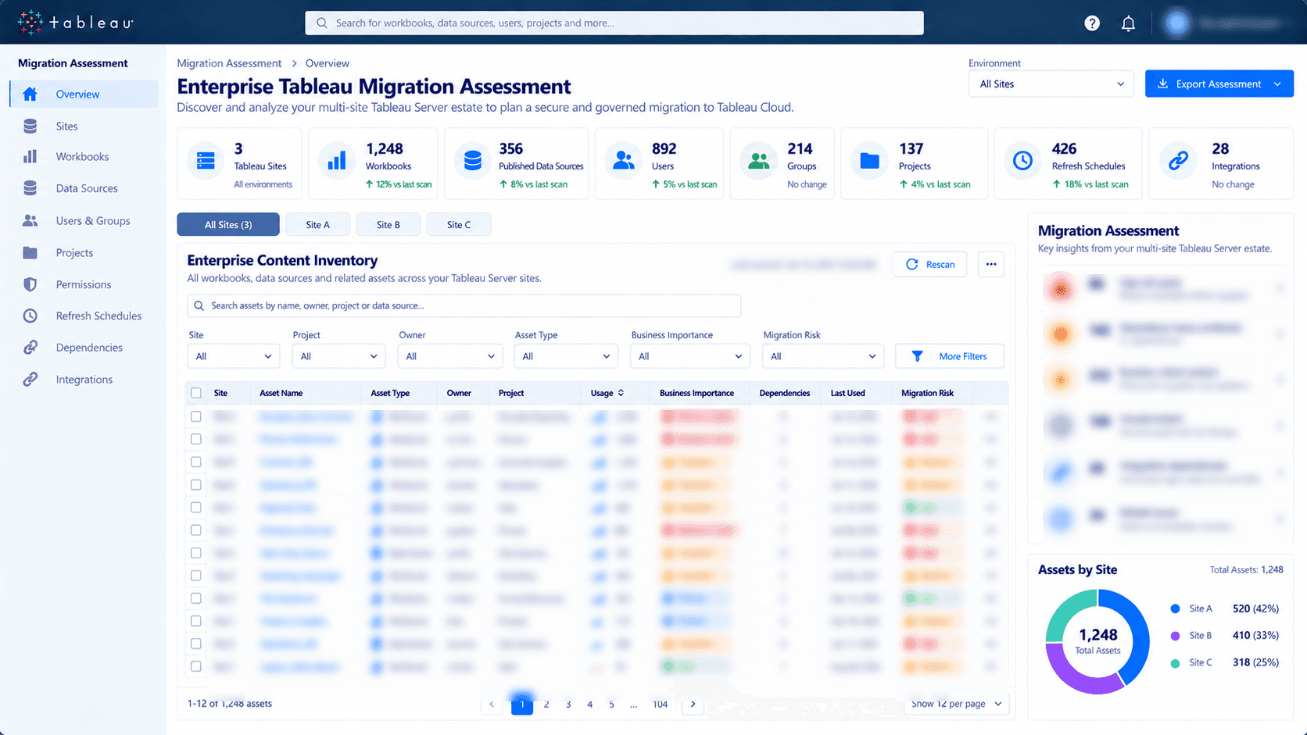The image size is (1307, 735).
Task: Click the Projects card folder icon
Action: (x=869, y=161)
